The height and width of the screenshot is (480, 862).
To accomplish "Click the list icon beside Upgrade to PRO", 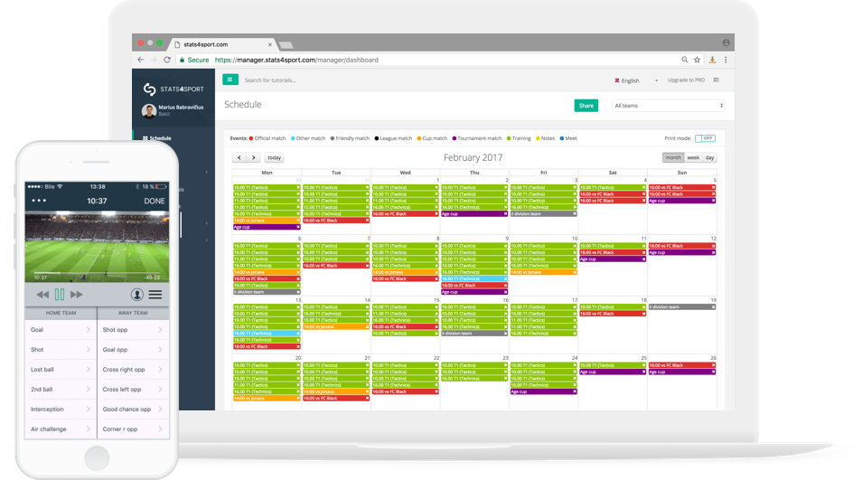I will point(717,80).
